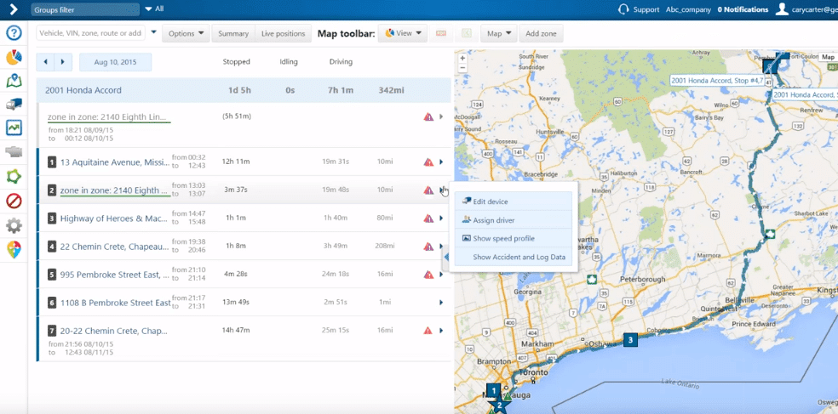The image size is (838, 414).
Task: Expand the navigation menu chevron at top-left
Action: coord(14,9)
